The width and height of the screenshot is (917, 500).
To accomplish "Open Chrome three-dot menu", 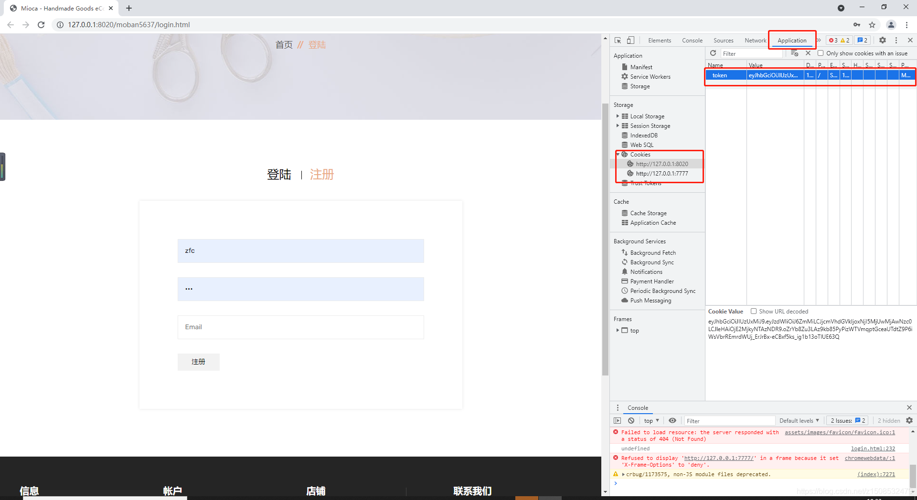I will click(x=906, y=25).
